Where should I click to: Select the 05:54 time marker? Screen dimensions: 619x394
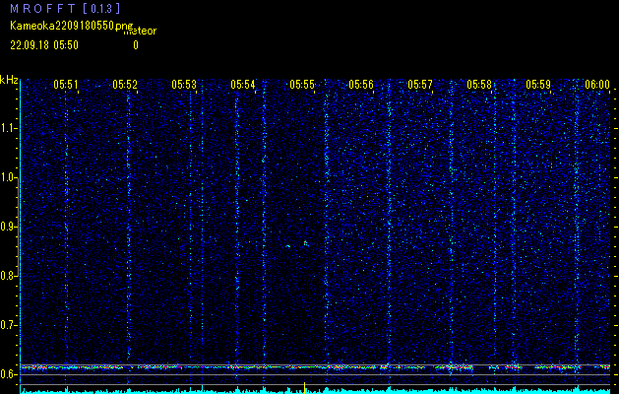(x=243, y=85)
